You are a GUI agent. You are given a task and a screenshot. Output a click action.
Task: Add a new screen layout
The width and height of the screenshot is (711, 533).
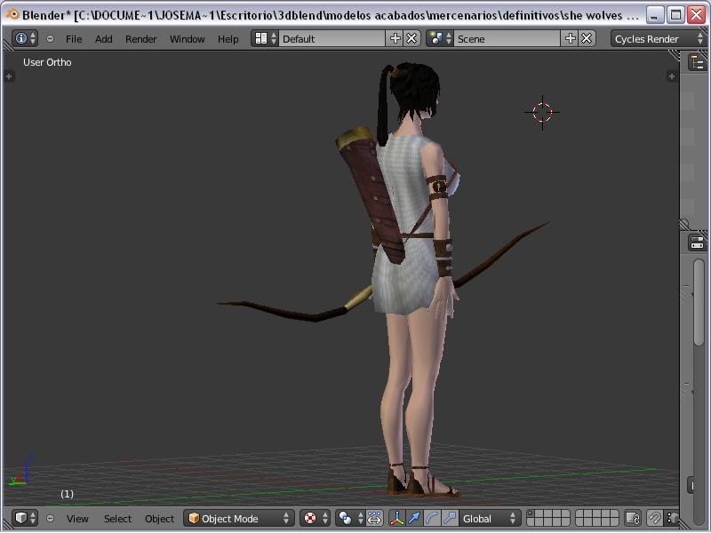pos(395,38)
